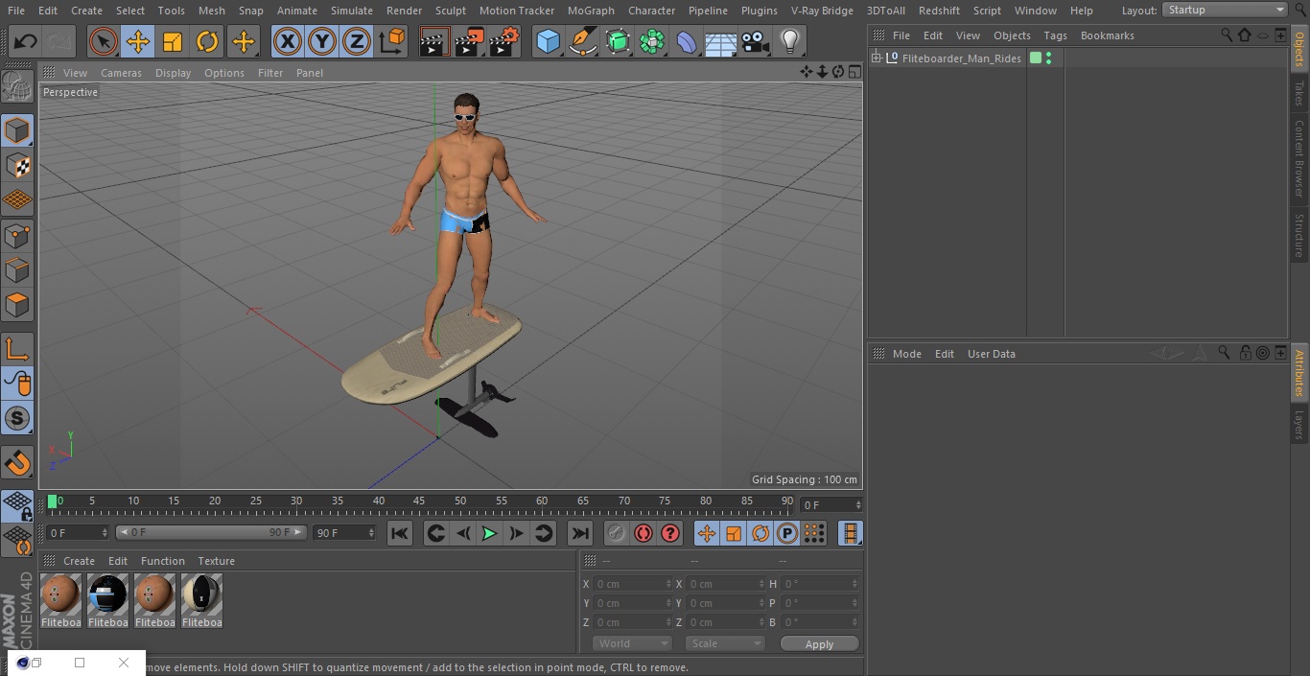Toggle the Viewport Solo S icon
The height and width of the screenshot is (676, 1310).
17,418
